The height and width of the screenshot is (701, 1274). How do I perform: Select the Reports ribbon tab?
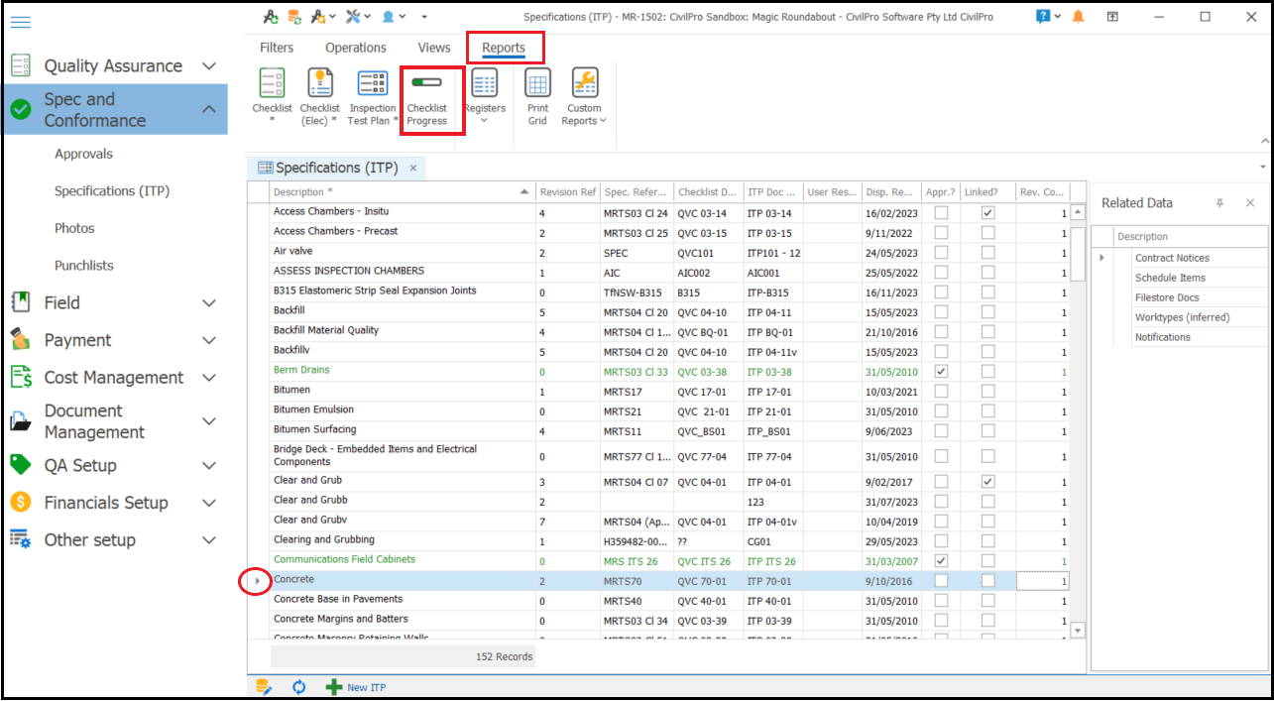coord(504,48)
